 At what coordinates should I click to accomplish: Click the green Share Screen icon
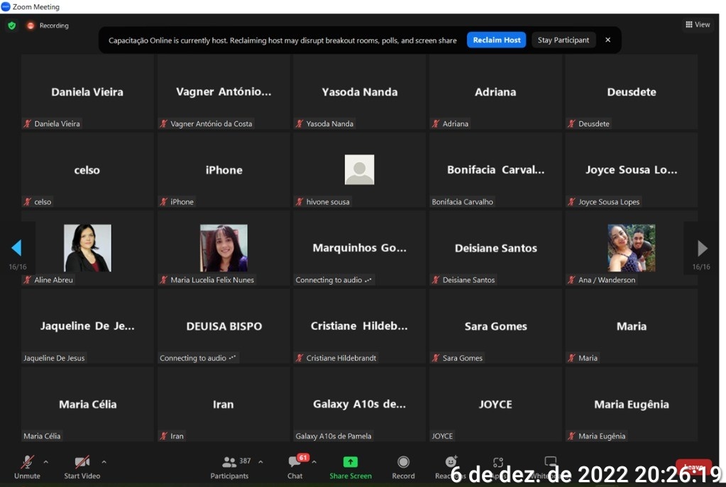click(350, 462)
